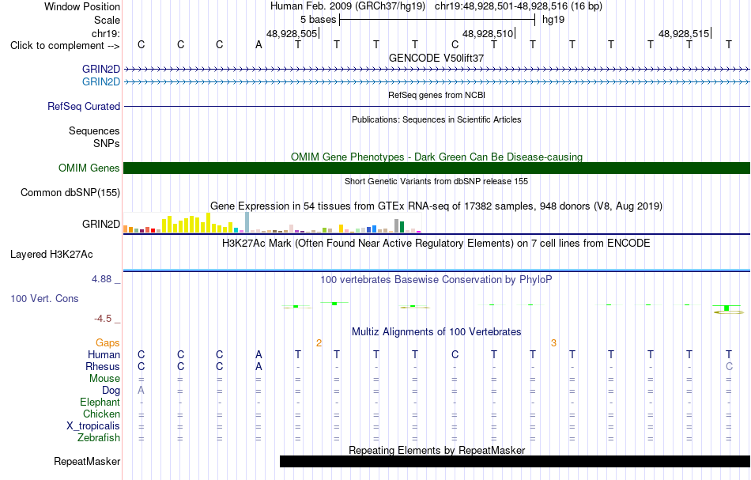Click the Human alignment row label

[104, 354]
